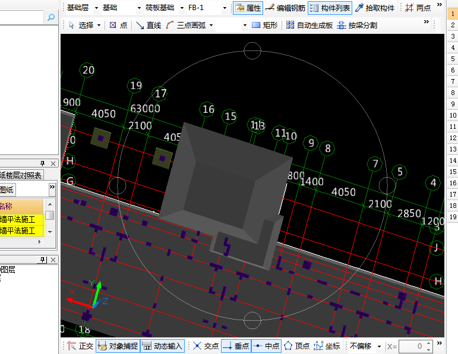This screenshot has width=458, height=354.
Task: Close the 图层 layer panel
Action: [x=53, y=260]
